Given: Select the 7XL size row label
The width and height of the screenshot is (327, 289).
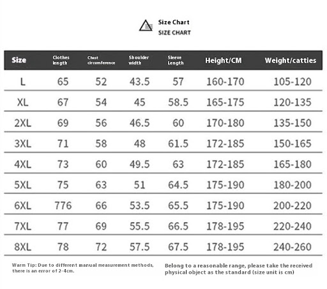Looking at the screenshot, I should coord(23,226).
